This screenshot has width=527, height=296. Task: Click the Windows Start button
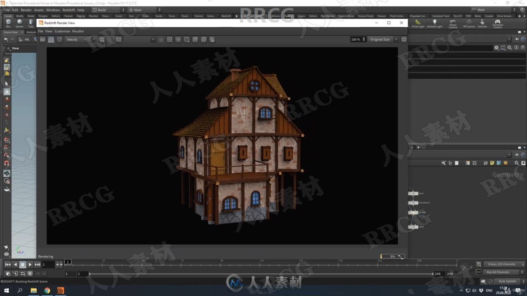pyautogui.click(x=7, y=291)
